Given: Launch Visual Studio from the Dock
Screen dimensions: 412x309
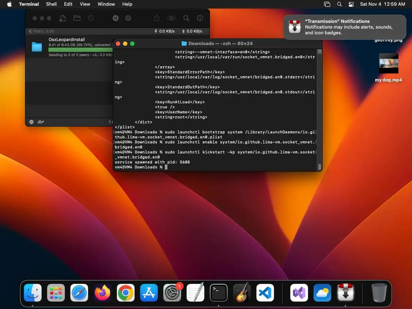Looking at the screenshot, I should [299, 293].
